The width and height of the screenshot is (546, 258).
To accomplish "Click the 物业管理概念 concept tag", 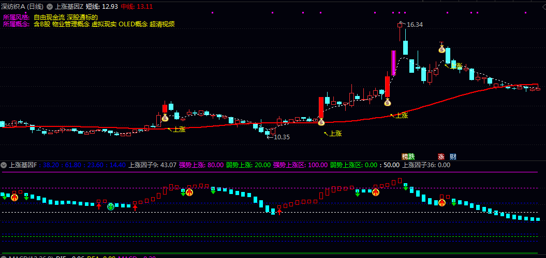I will click(71, 24).
